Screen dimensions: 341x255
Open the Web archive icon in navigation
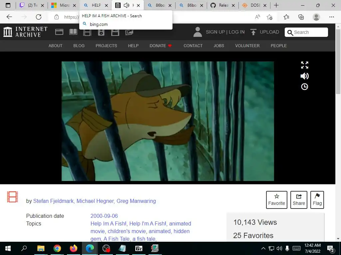(x=59, y=32)
